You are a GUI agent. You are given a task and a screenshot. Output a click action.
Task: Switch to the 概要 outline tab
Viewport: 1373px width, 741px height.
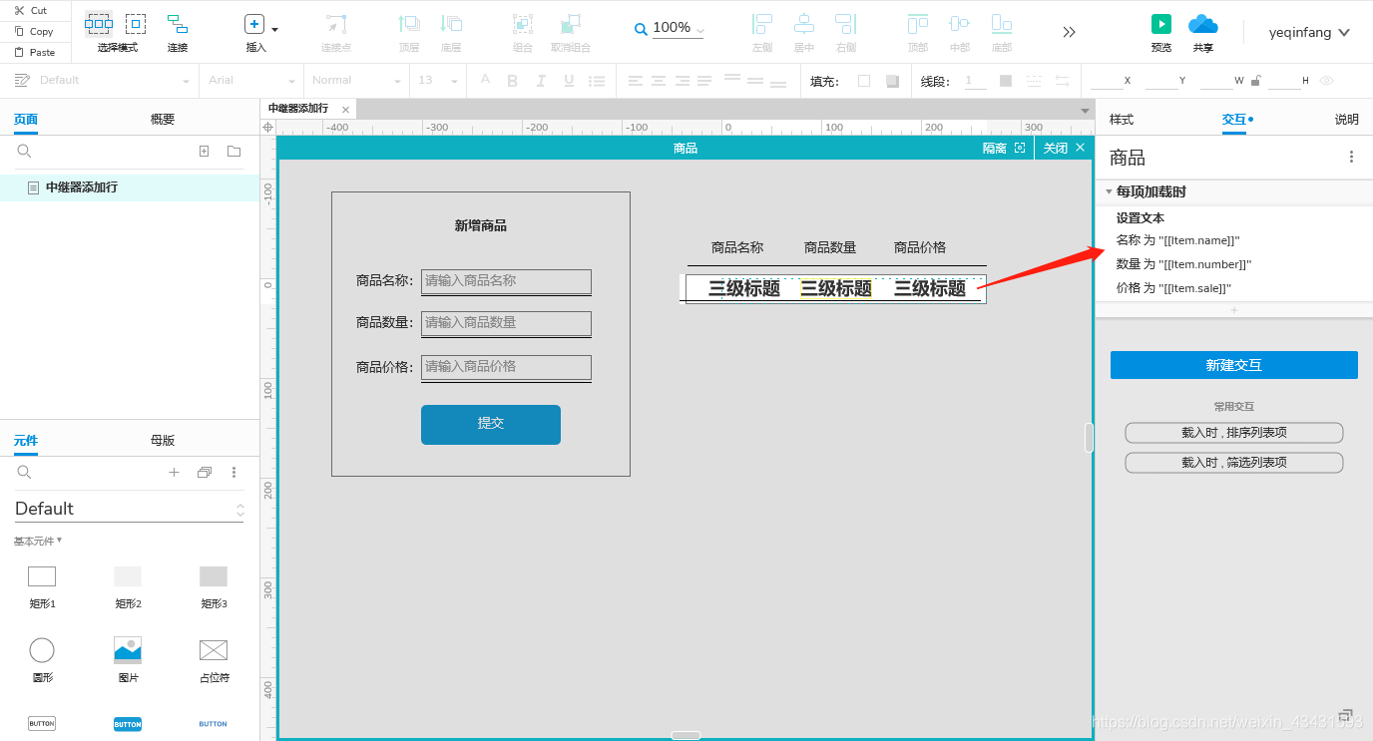click(x=163, y=120)
